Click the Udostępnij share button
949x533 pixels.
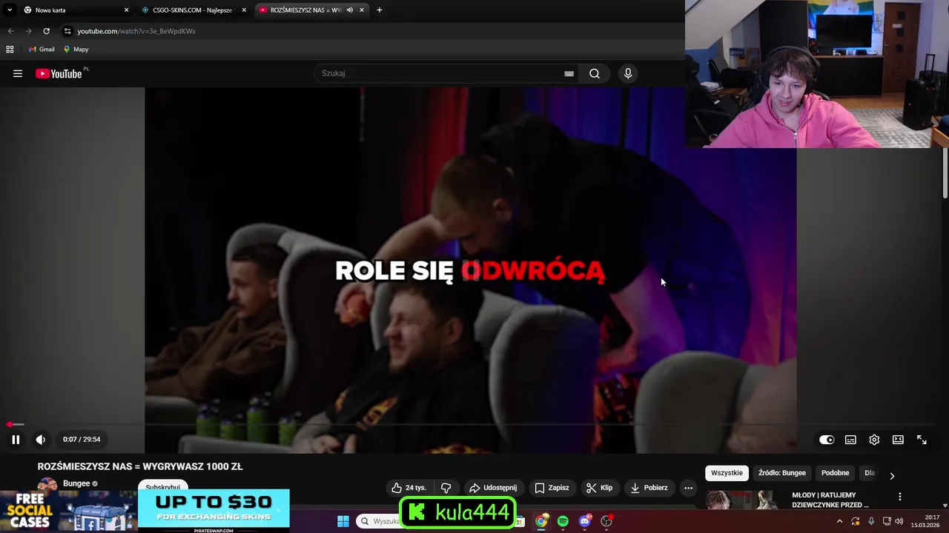coord(493,488)
